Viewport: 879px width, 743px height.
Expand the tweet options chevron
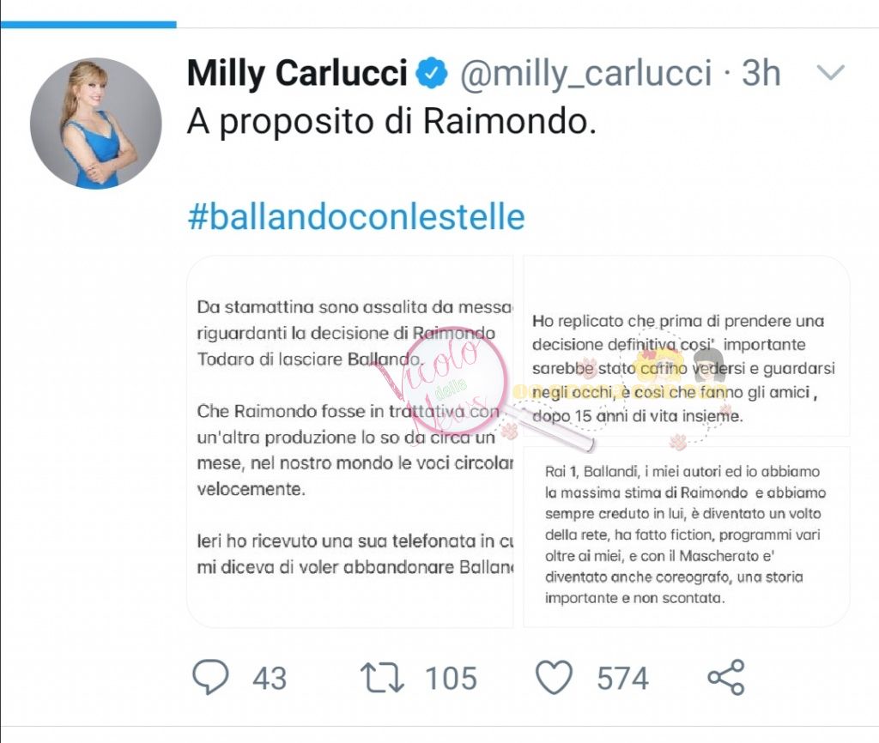(x=830, y=72)
